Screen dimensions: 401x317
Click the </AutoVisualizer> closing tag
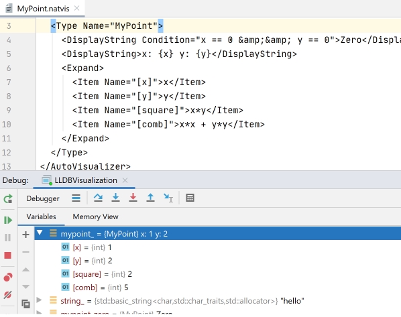click(85, 166)
